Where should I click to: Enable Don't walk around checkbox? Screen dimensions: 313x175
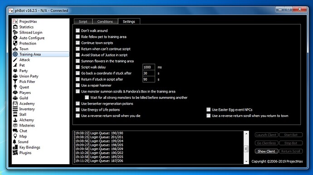tap(78, 30)
